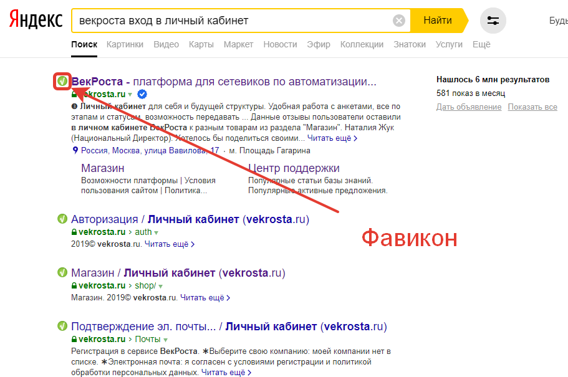Screen dimensions: 568x377
Task: Click the text 581 показ в месяц
Action: point(471,93)
